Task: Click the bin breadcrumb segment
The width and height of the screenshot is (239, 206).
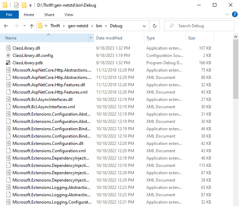Action: [x=99, y=26]
